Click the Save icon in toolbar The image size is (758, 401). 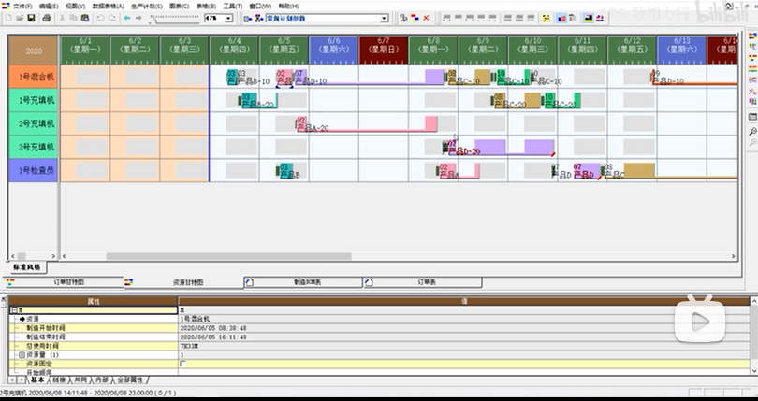(x=31, y=18)
